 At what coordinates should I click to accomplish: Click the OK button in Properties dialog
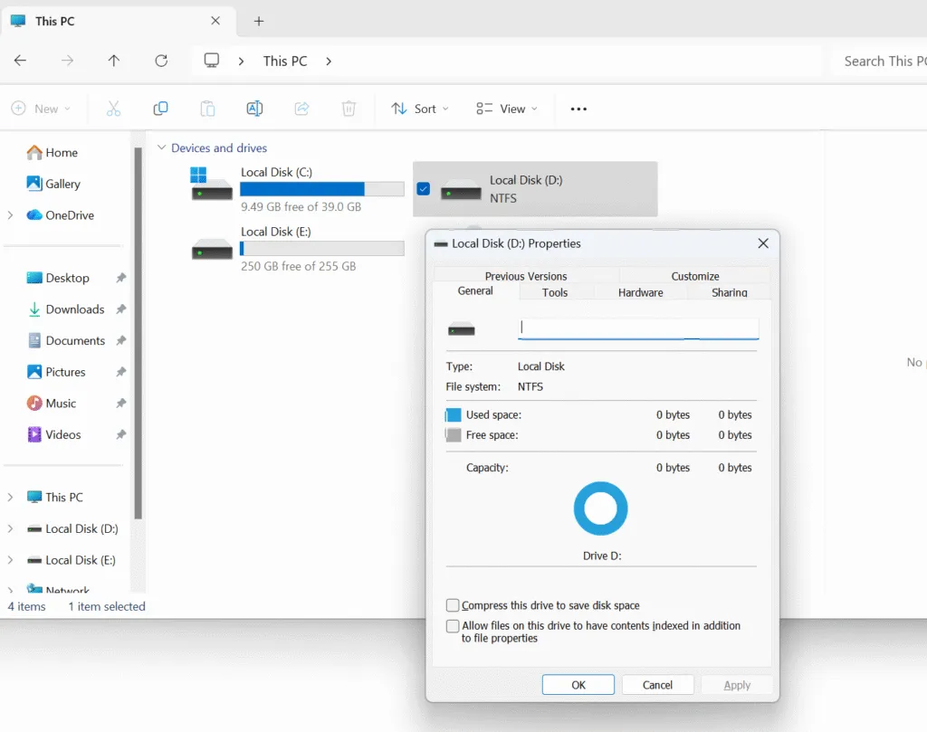pos(578,685)
